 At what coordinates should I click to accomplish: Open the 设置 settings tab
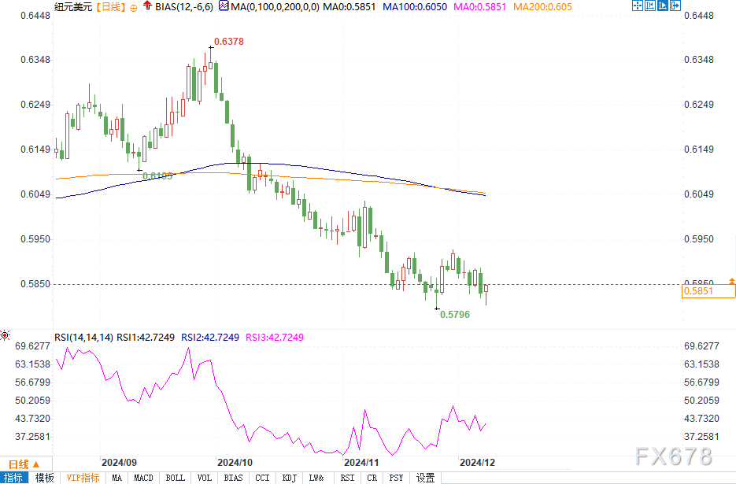pos(425,478)
